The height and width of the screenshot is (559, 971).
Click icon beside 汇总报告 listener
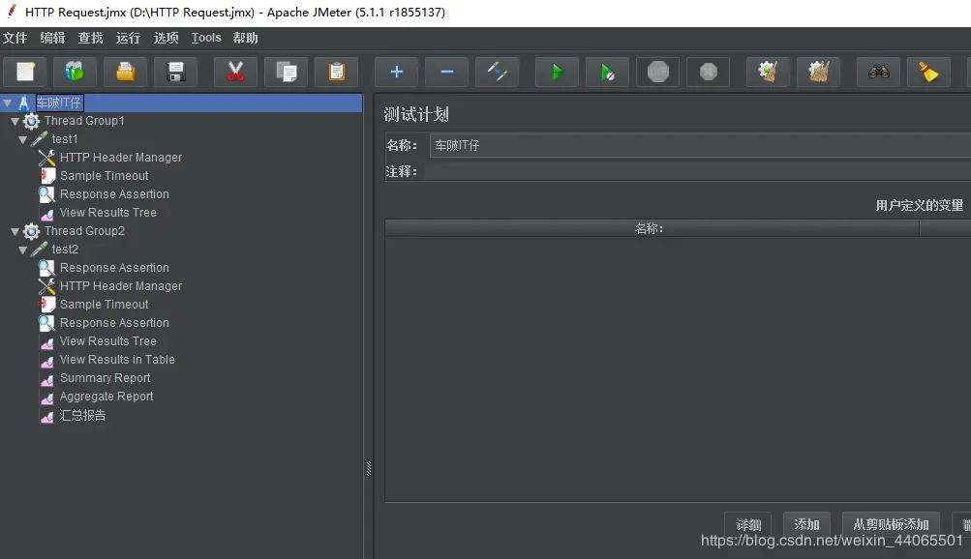pos(47,416)
